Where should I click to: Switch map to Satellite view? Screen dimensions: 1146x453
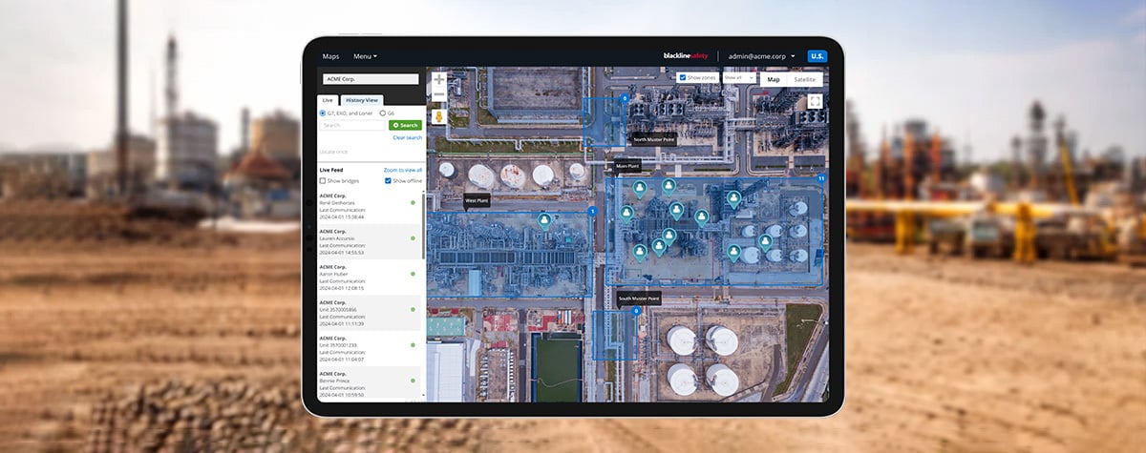click(x=805, y=79)
